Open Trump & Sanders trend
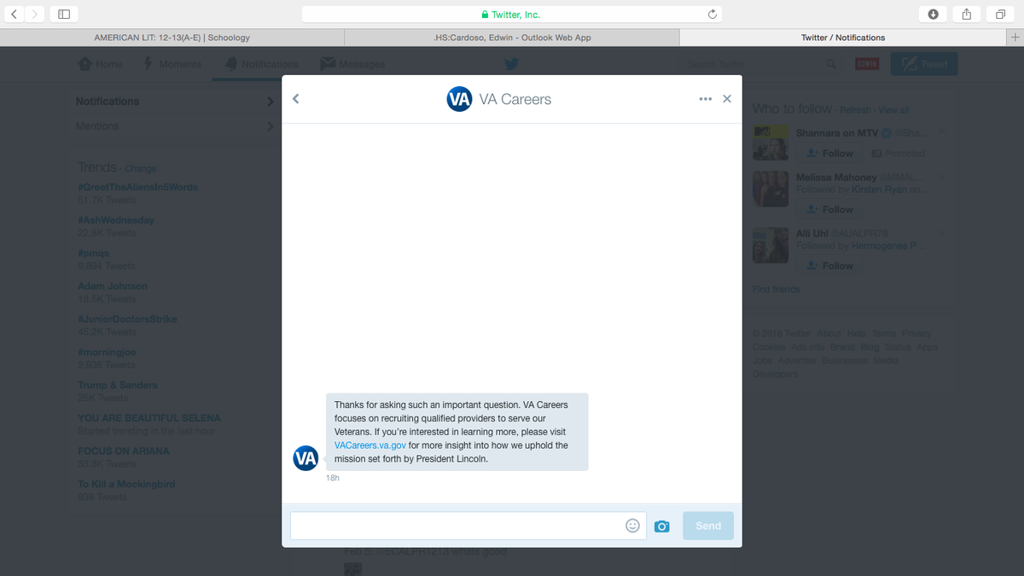The width and height of the screenshot is (1024, 576). coord(118,385)
